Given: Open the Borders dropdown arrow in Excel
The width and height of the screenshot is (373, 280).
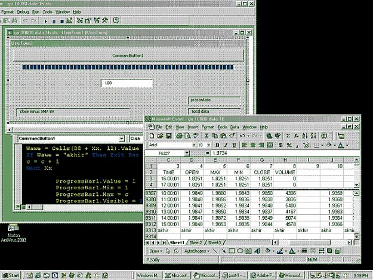Looking at the screenshot, I should coord(322,145).
